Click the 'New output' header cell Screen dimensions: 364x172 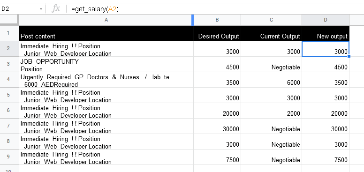(326, 33)
